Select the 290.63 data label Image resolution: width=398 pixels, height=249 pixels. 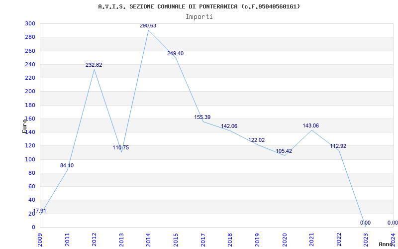pos(148,26)
